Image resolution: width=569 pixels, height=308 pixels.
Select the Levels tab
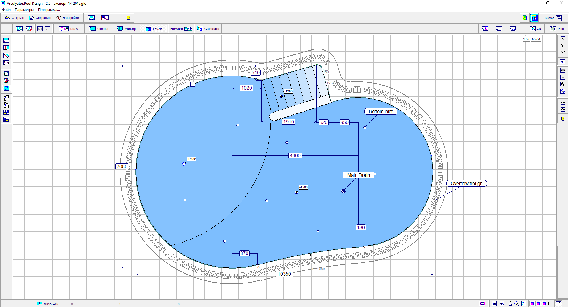click(154, 29)
